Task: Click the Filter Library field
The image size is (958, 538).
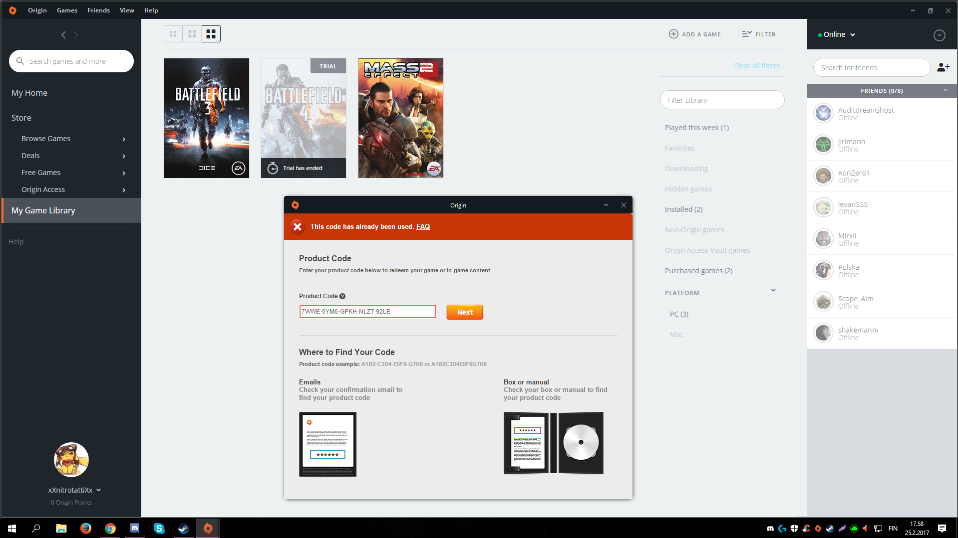Action: coord(722,100)
